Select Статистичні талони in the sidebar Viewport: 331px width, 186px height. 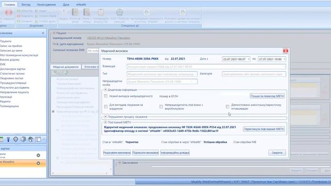coord(12,73)
